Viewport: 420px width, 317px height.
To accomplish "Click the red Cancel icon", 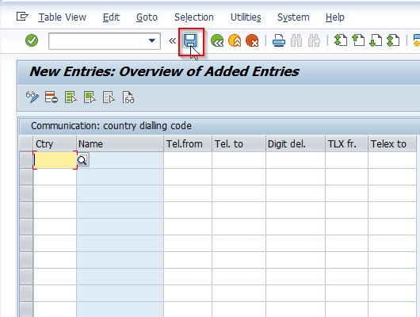I will (x=252, y=41).
